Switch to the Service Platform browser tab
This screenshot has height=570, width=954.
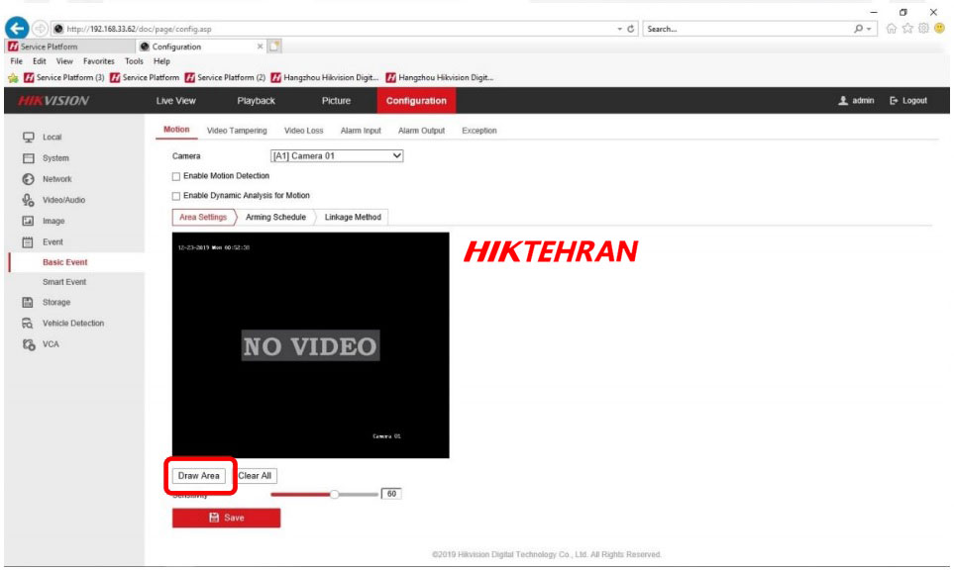[x=70, y=47]
